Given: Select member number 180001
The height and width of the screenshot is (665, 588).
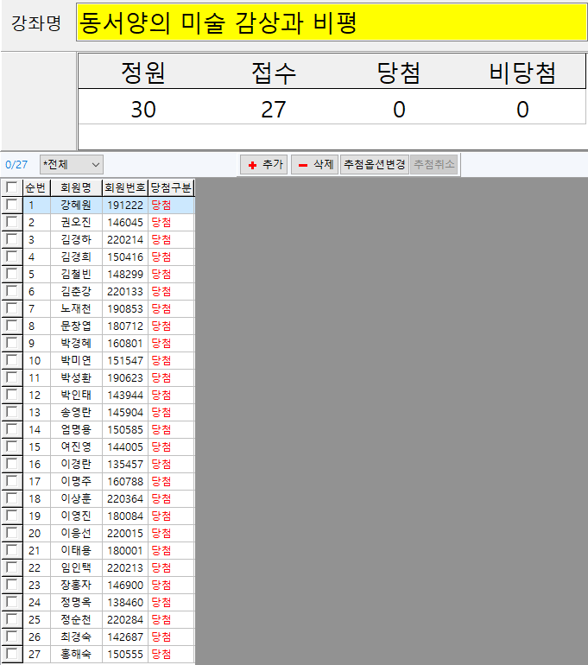Looking at the screenshot, I should 125,550.
